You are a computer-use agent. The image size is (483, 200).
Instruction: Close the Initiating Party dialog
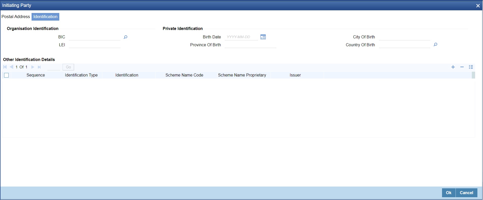coord(478,6)
